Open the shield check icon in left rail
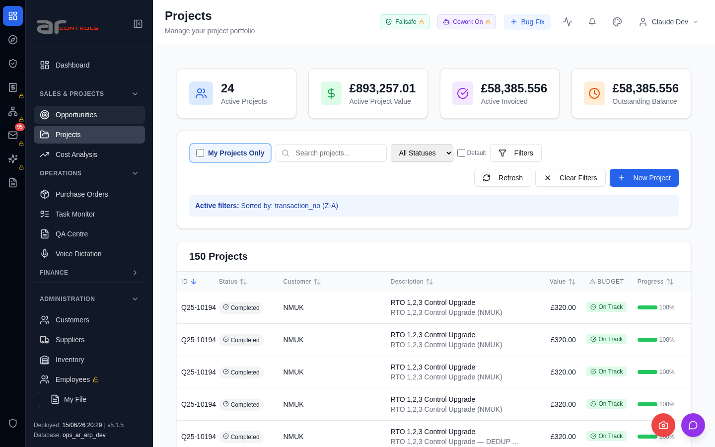This screenshot has height=447, width=715. tap(13, 64)
